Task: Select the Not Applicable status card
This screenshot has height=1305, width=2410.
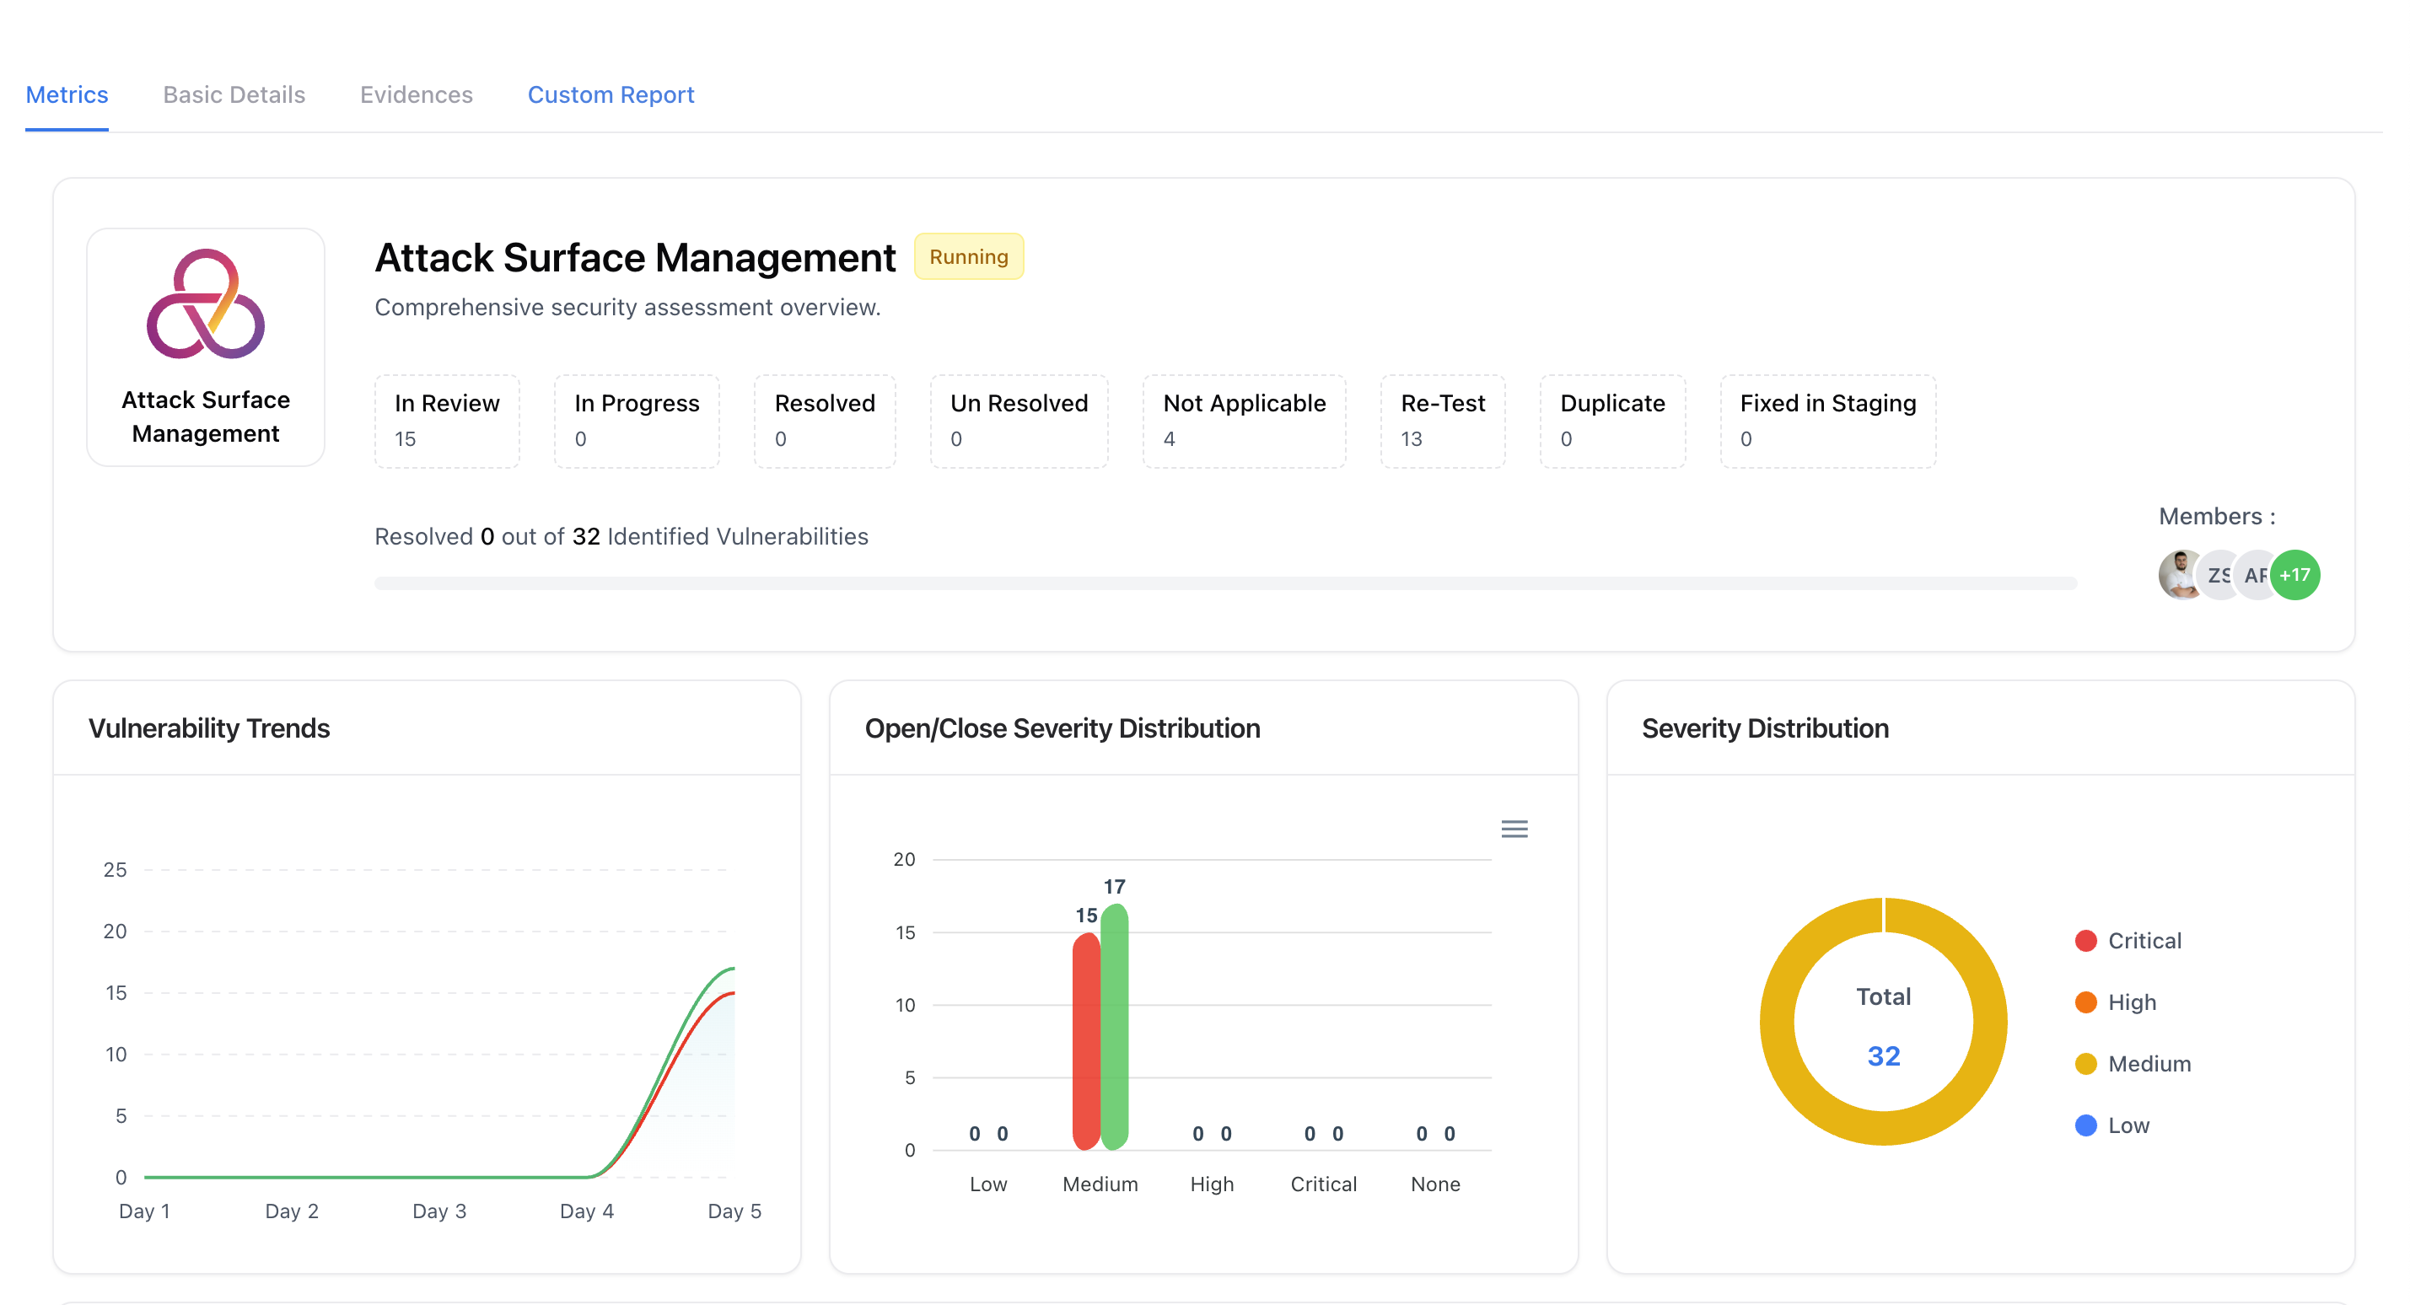Action: pyautogui.click(x=1243, y=420)
